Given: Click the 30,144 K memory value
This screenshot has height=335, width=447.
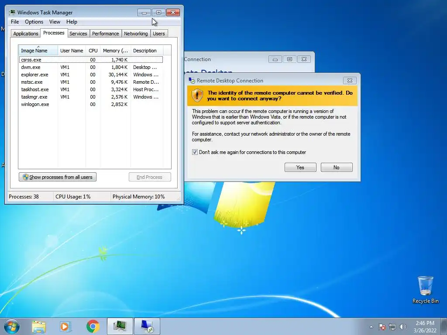Looking at the screenshot, I should 118,75.
